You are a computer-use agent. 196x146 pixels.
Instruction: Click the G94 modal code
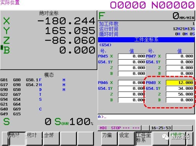(4, 99)
